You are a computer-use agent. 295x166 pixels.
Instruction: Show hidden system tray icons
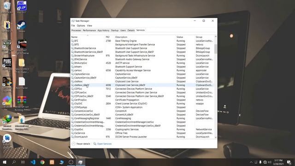[x=251, y=162]
